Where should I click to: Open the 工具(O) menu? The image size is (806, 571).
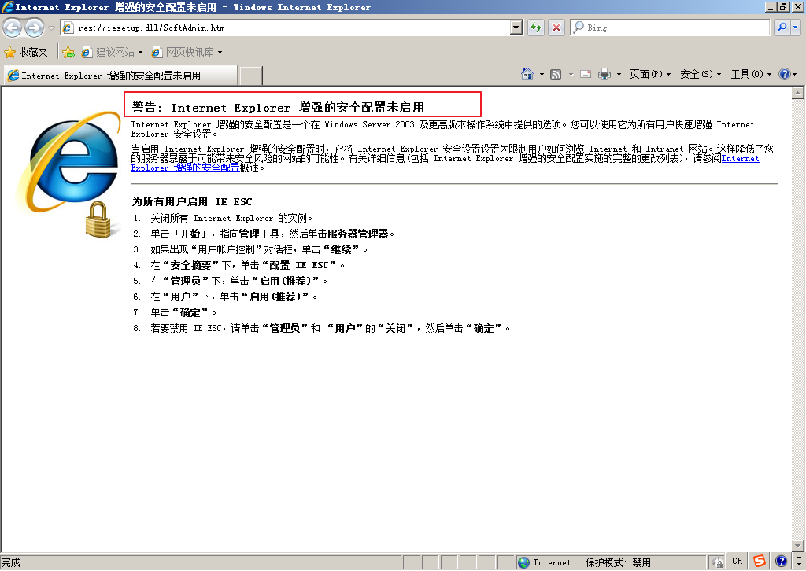click(751, 75)
